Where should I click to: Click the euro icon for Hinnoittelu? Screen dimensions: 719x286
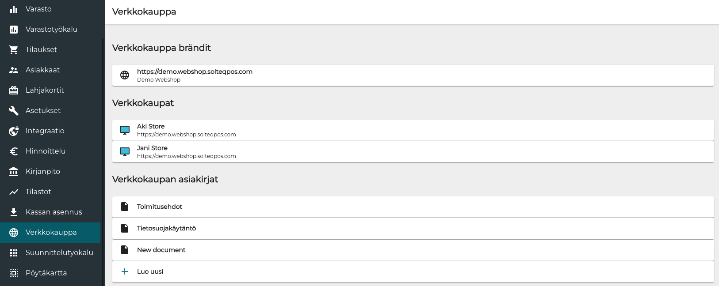(14, 151)
